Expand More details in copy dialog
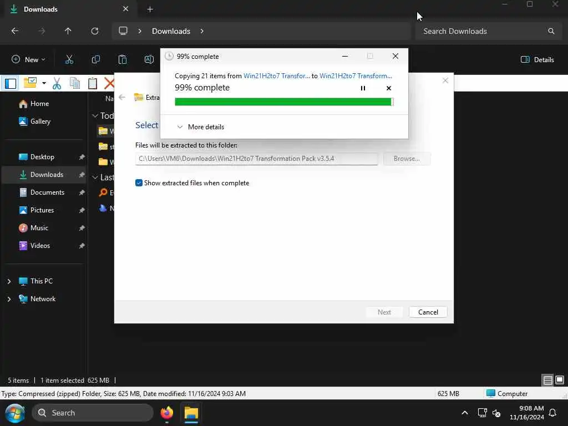The width and height of the screenshot is (568, 426). [x=201, y=127]
